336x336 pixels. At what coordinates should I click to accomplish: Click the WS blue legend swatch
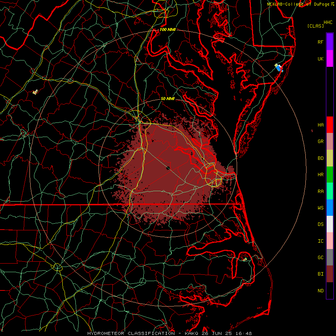(330, 208)
